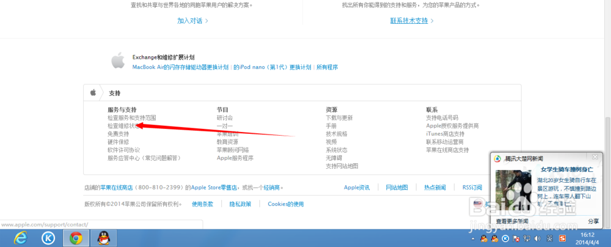Open the 苹果顾问网络 link

pyautogui.click(x=233, y=150)
